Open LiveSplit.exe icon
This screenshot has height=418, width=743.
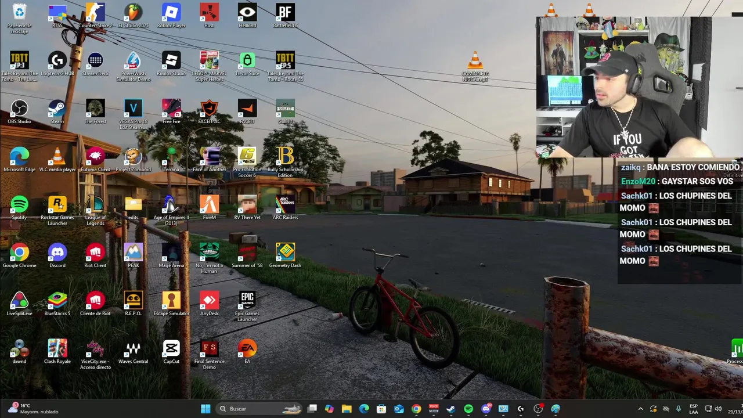(19, 305)
